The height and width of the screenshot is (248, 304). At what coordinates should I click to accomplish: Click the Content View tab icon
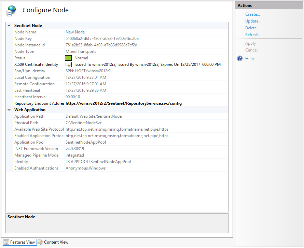click(x=40, y=242)
